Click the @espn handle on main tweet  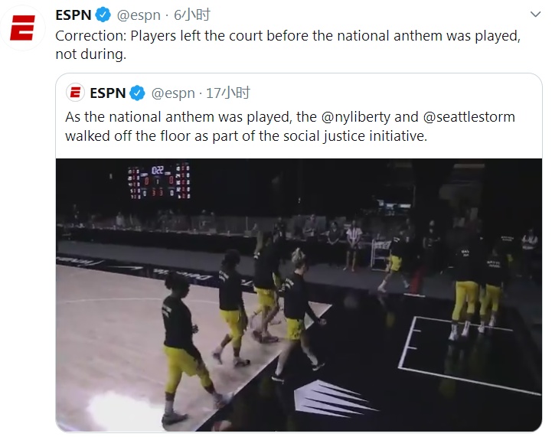pos(139,15)
